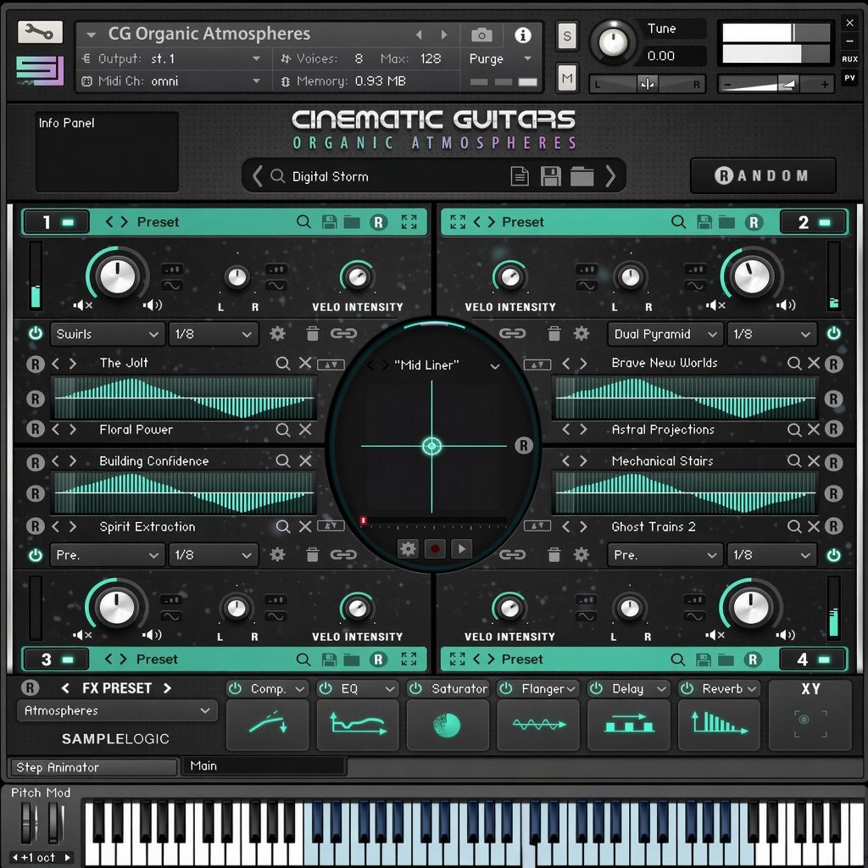Expand "Mid Liner" XY preset dropdown

pyautogui.click(x=494, y=366)
